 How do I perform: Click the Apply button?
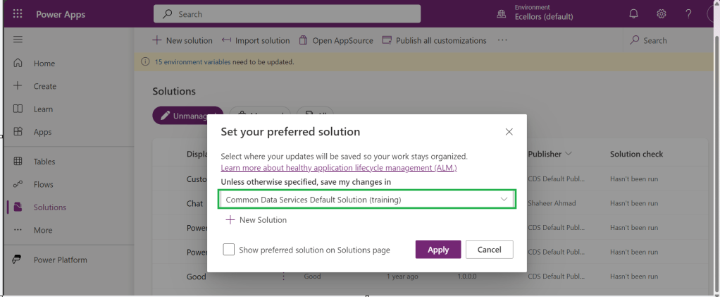point(437,250)
